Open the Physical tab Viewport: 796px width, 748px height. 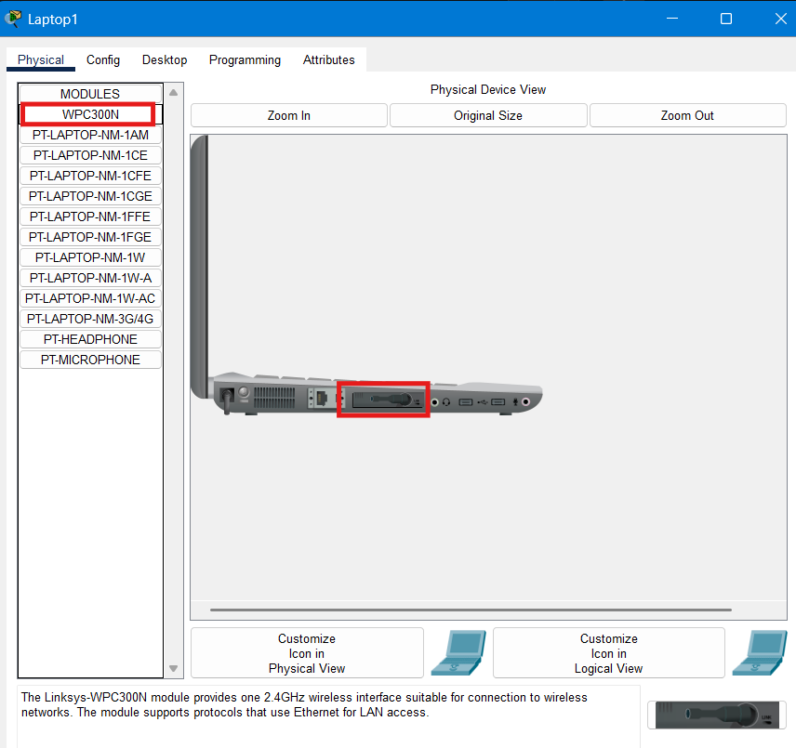tap(41, 59)
